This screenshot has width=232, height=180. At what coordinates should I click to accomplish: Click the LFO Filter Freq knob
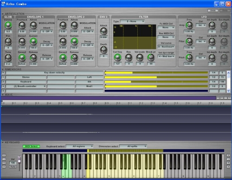point(189,41)
